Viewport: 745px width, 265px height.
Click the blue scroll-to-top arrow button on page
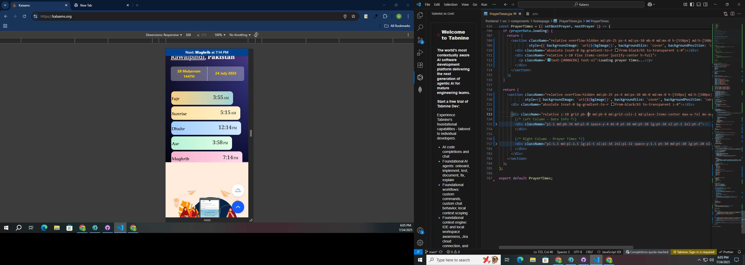pos(238,207)
